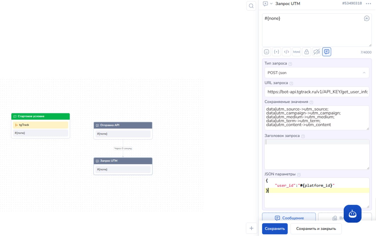Viewport: 376px width, 236px height.
Task: Click into the URL запроса field
Action: pos(317,92)
